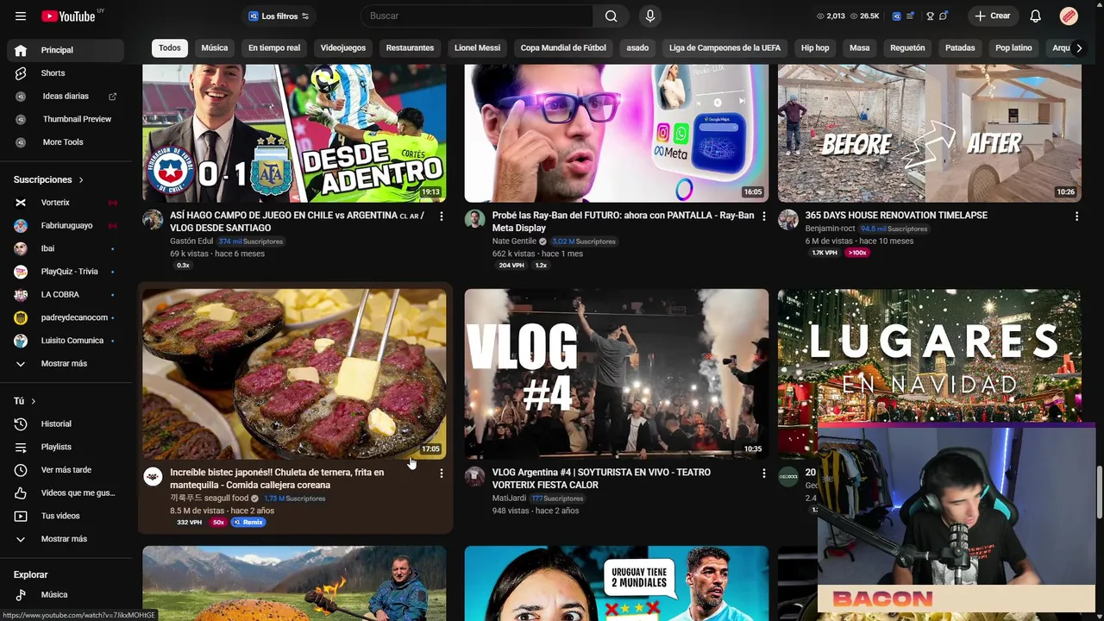1104x621 pixels.
Task: Click the magnifier search button
Action: (611, 16)
